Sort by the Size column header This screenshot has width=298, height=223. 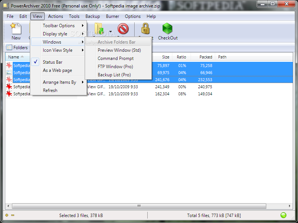166,57
